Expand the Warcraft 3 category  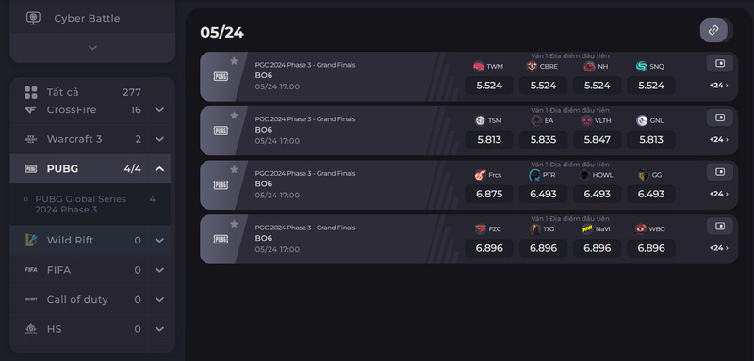pyautogui.click(x=159, y=139)
